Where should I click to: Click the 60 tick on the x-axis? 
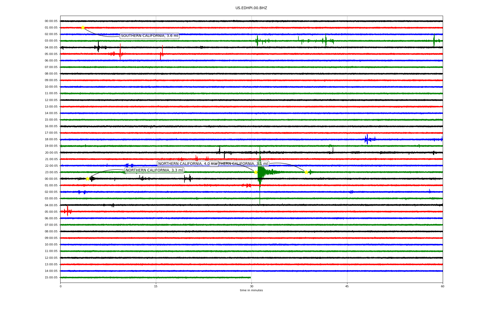[442, 286]
